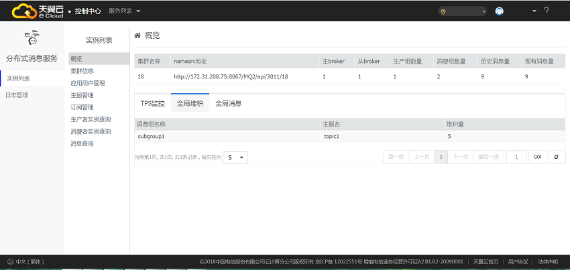Open the page size dropdown showing 5
This screenshot has width=570, height=270.
tap(235, 157)
